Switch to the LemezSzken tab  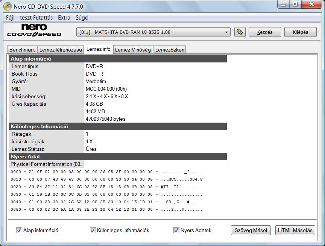click(170, 50)
